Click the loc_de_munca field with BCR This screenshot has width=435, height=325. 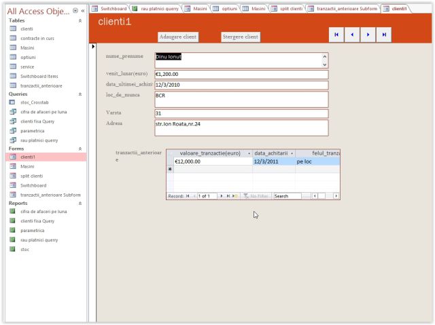[241, 100]
